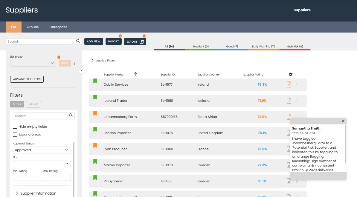This screenshot has width=357, height=197.
Task: Open the notes icon for Iceland Trader
Action: click(289, 101)
